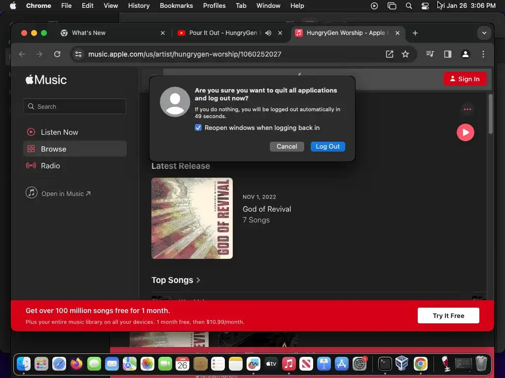Play artist with red play button
Viewport: 505px width, 378px height.
tap(466, 132)
